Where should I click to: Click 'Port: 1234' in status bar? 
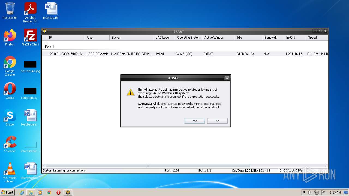[172, 170]
